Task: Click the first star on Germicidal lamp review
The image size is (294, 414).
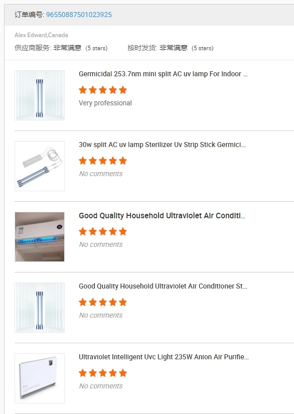Action: tap(82, 90)
